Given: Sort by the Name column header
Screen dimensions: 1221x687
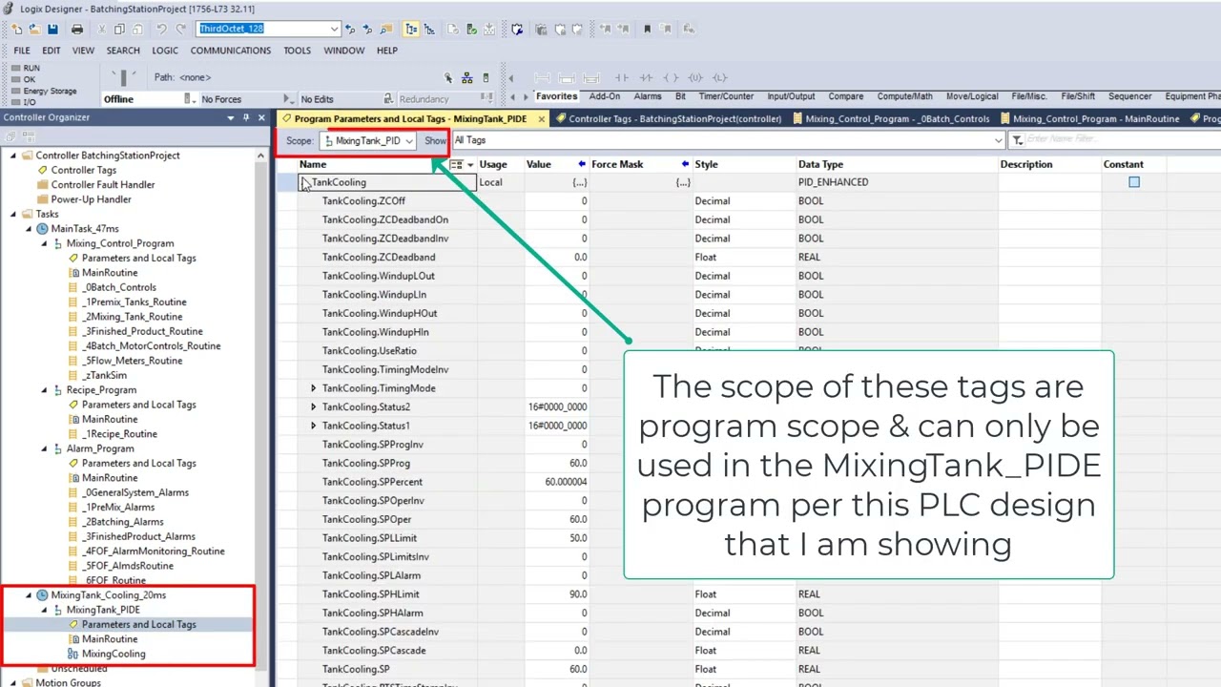Looking at the screenshot, I should [313, 164].
